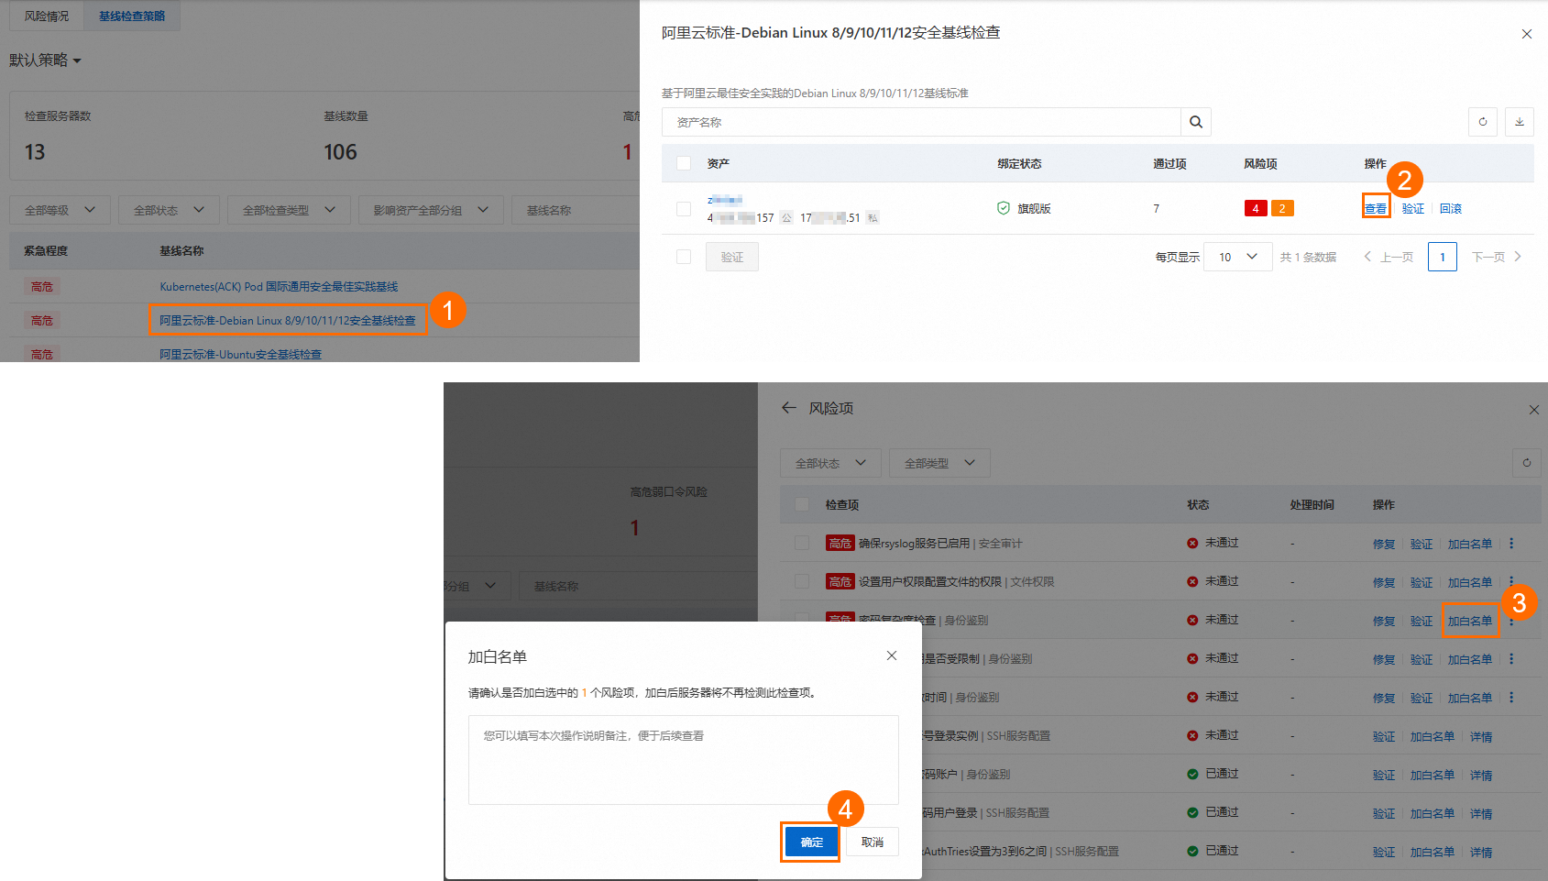Close the 加白名单 dialog with the X
Image resolution: width=1548 pixels, height=881 pixels.
pos(892,655)
